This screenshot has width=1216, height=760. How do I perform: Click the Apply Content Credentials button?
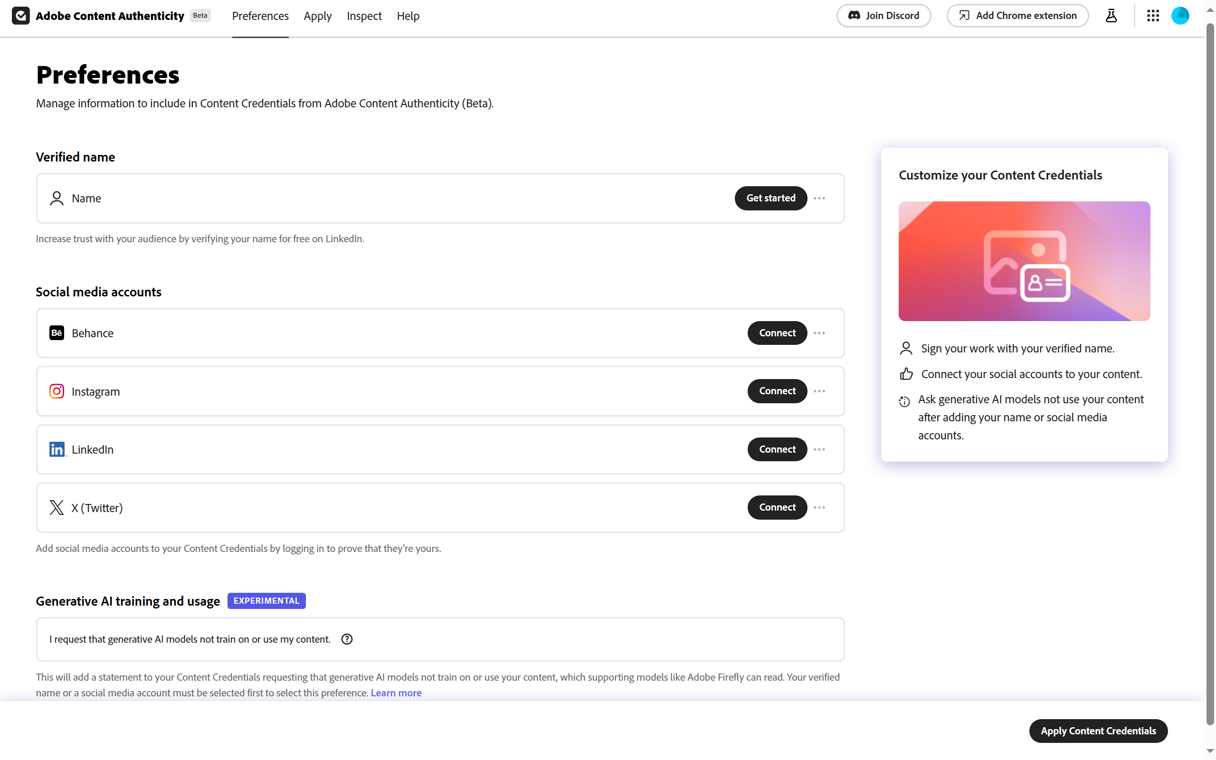tap(1098, 731)
